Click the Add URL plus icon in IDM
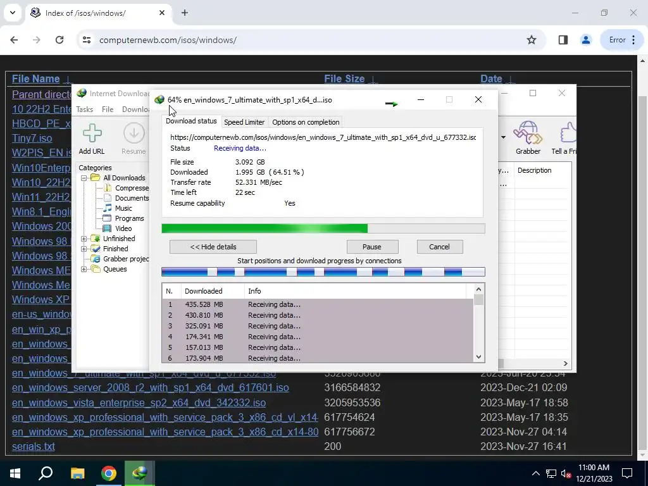 coord(92,133)
